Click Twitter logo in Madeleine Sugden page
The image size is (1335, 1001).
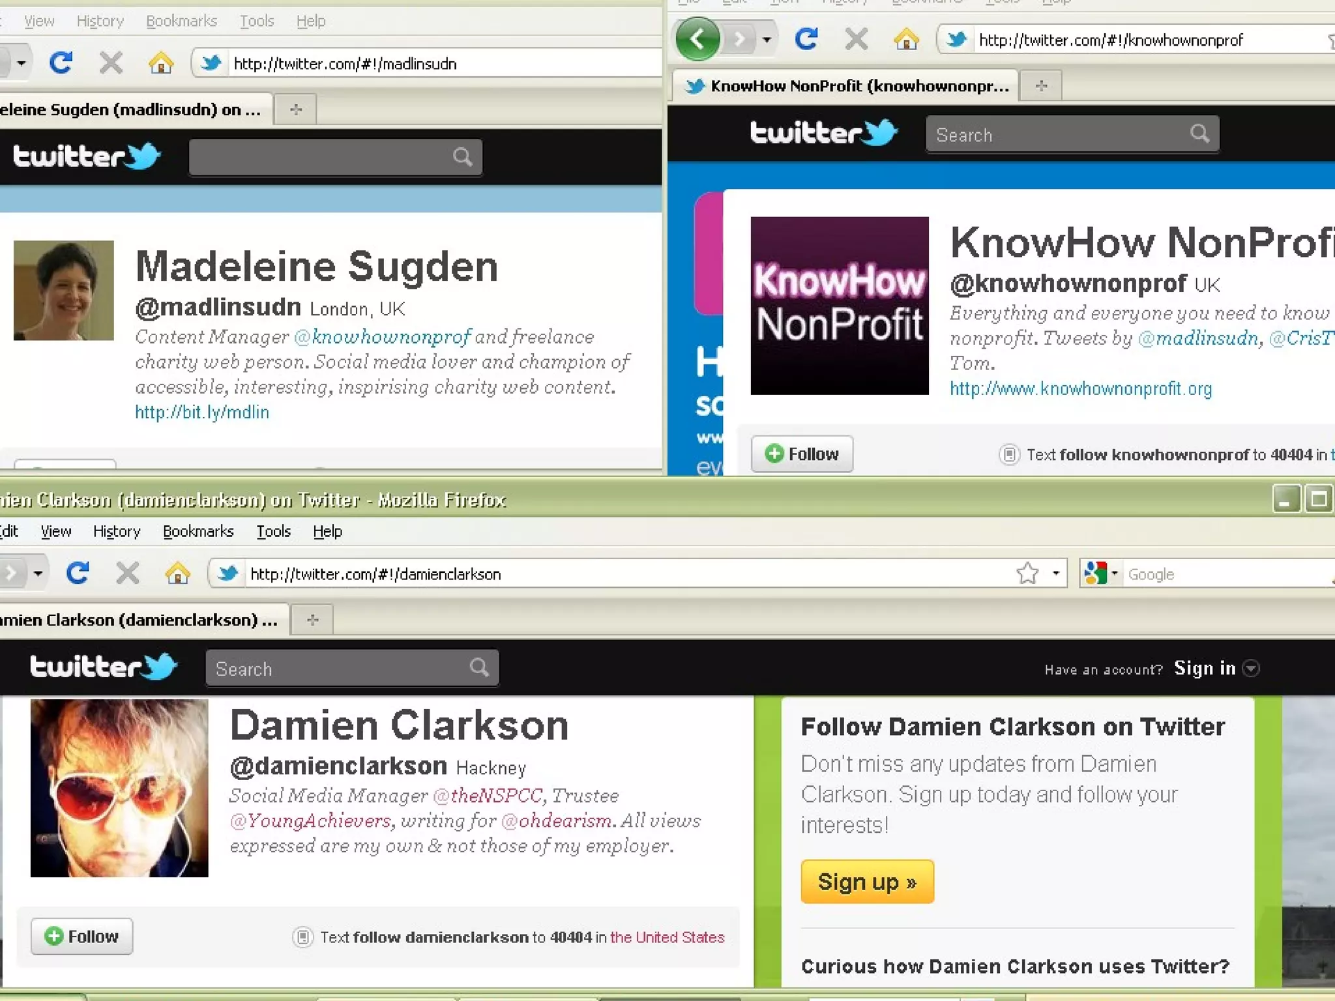[87, 156]
